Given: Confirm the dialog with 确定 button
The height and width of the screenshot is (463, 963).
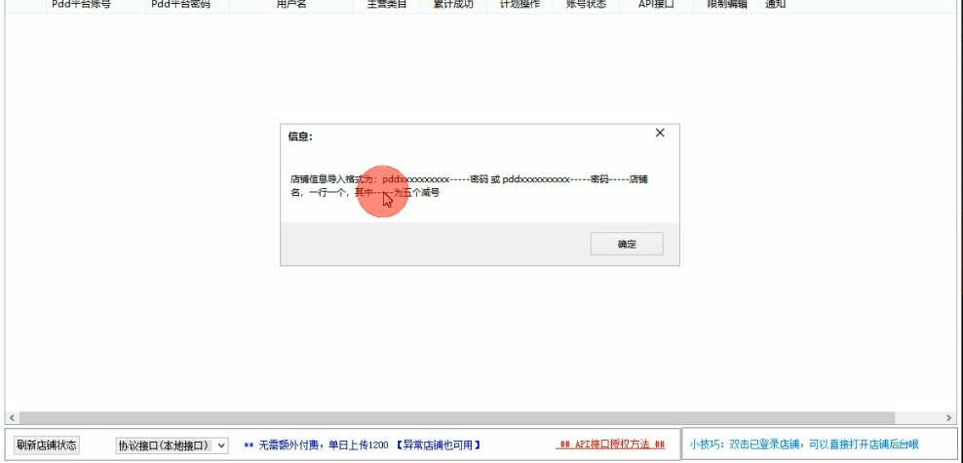Looking at the screenshot, I should pos(627,244).
